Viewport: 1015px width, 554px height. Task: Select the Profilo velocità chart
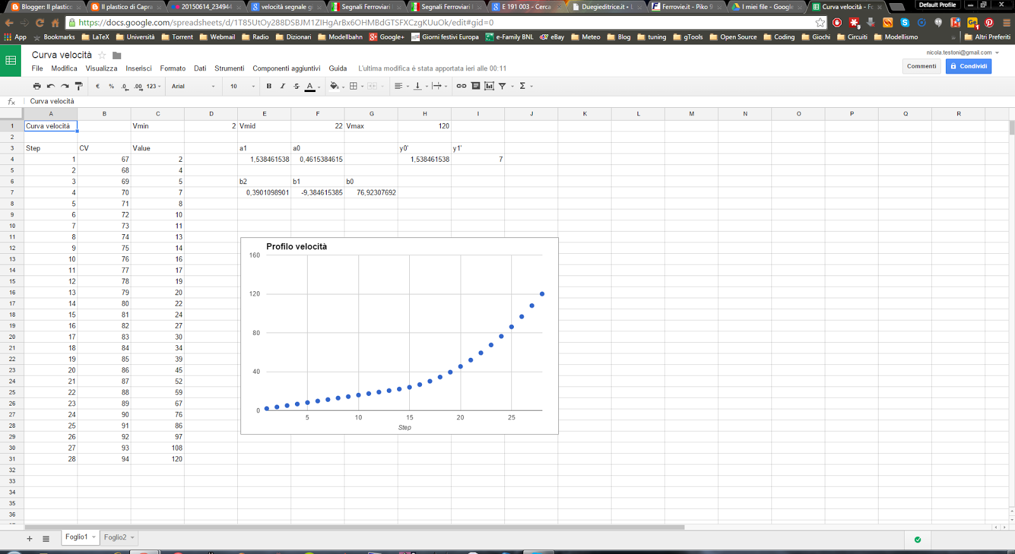400,336
